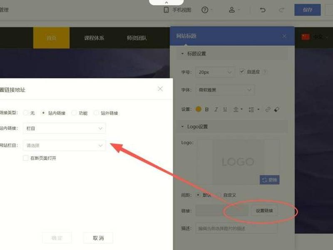Click the 设置链接 button
Image resolution: width=333 pixels, height=250 pixels.
point(264,210)
